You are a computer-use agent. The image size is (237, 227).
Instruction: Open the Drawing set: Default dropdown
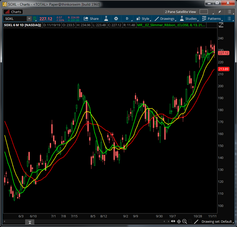tap(217, 222)
